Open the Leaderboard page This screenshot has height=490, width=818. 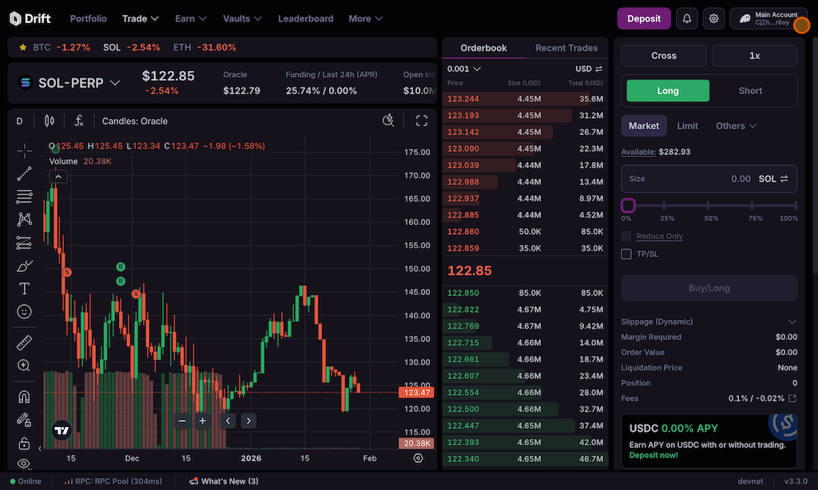pyautogui.click(x=305, y=18)
